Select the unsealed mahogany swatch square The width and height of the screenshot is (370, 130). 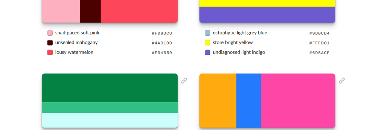(50, 43)
